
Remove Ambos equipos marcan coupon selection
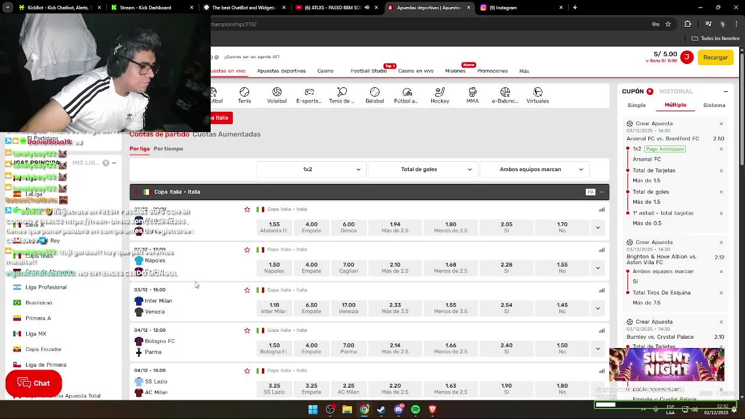pos(721,271)
